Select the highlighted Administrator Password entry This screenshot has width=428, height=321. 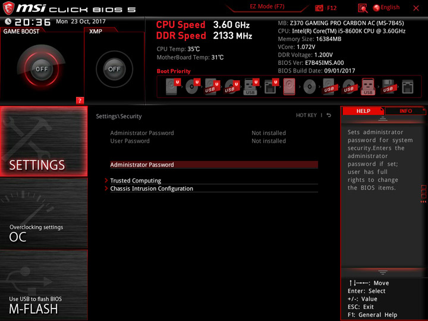(214, 165)
